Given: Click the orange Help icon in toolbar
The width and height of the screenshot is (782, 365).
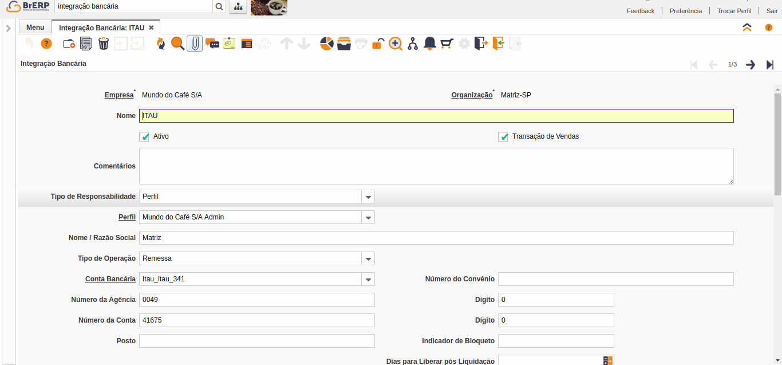Looking at the screenshot, I should coord(46,44).
